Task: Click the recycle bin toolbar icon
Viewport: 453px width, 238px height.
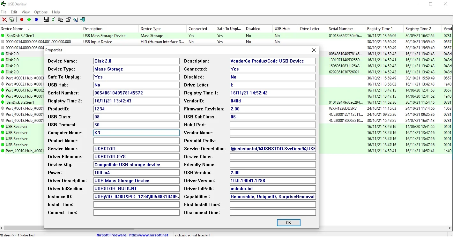Action: (12, 20)
